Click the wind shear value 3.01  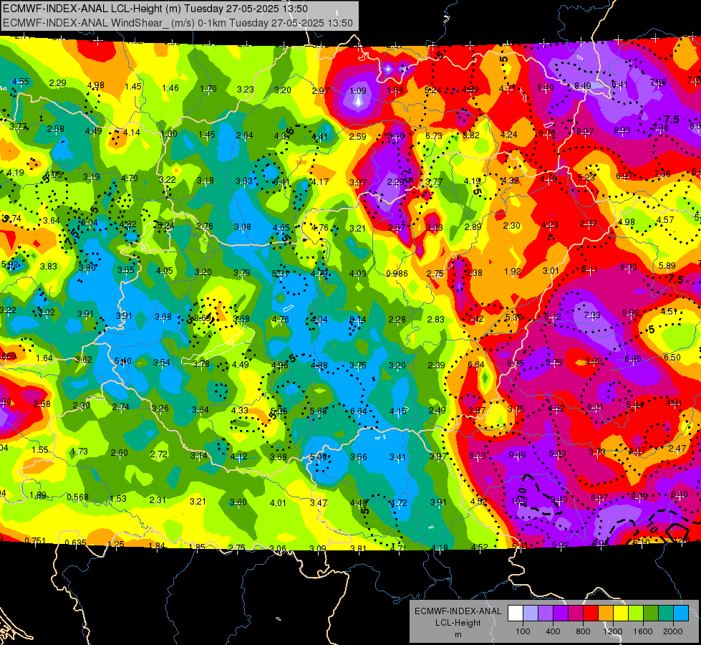(x=551, y=270)
